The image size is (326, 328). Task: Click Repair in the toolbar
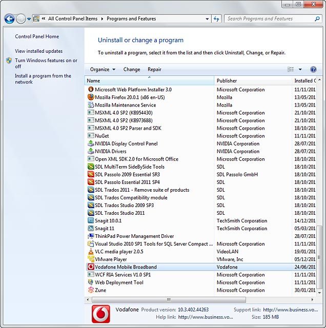(154, 70)
